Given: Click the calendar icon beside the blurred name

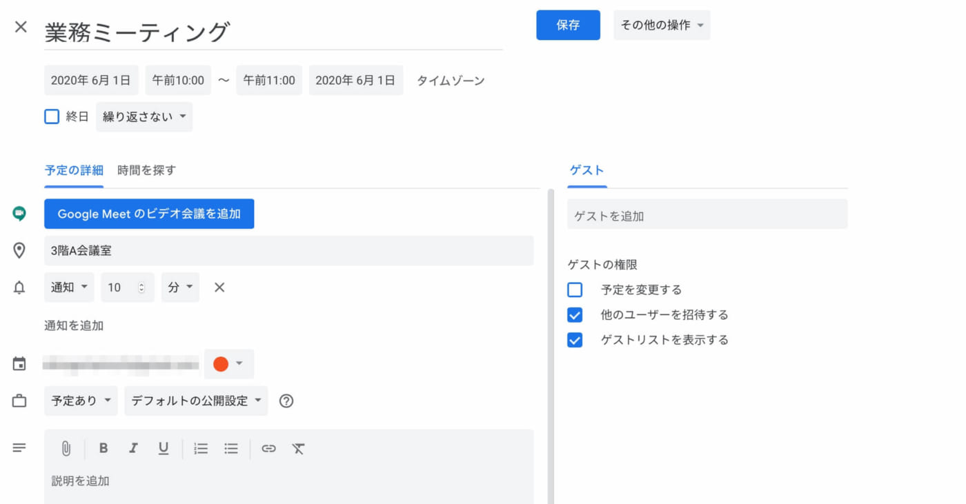Looking at the screenshot, I should [19, 363].
